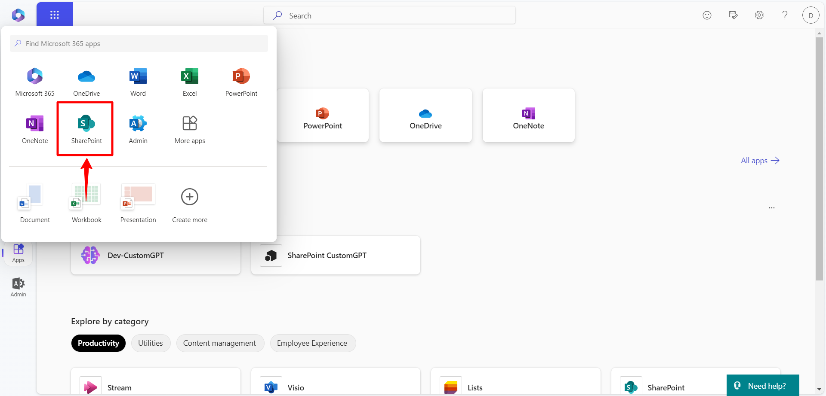
Task: Click the vertical page scrollbar
Action: click(x=819, y=159)
